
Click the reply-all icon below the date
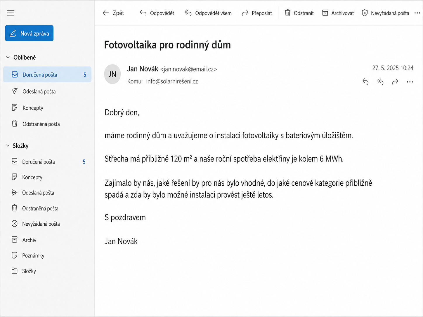pos(380,82)
